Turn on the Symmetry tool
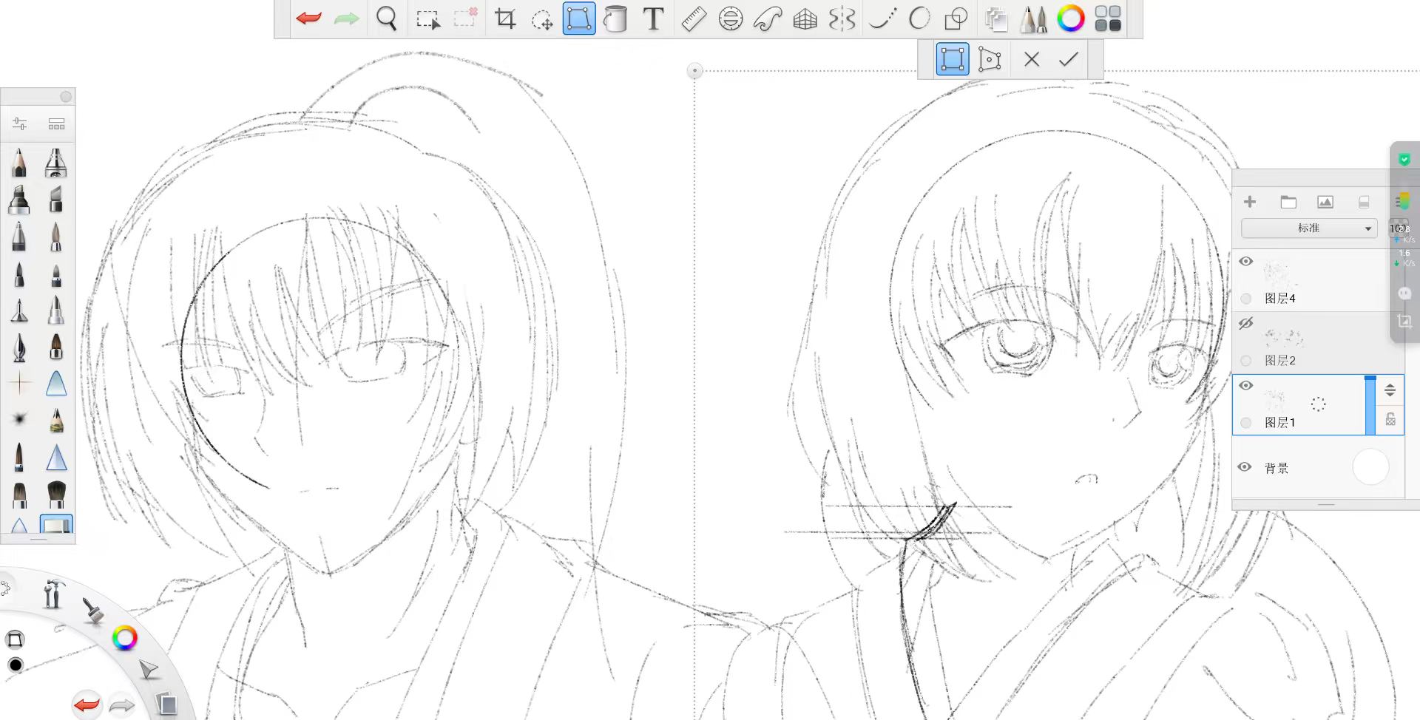Screen dimensions: 1420x720 pyautogui.click(x=842, y=19)
